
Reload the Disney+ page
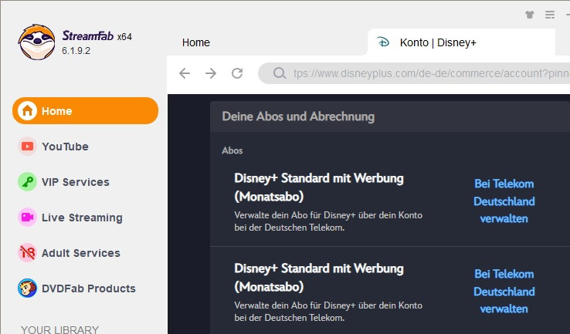pyautogui.click(x=237, y=73)
